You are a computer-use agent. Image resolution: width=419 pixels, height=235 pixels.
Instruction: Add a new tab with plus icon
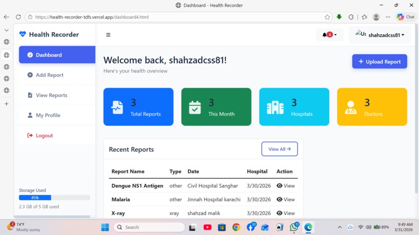[6, 104]
